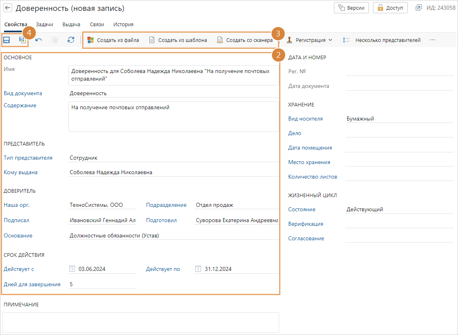Open the 'Вид носителя' field with 'Бумажный'

399,119
